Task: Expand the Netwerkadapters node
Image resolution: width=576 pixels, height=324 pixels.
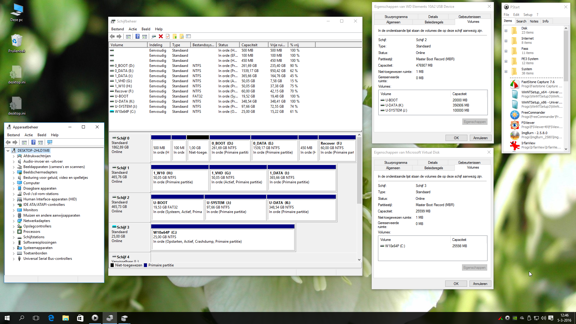Action: [13, 221]
